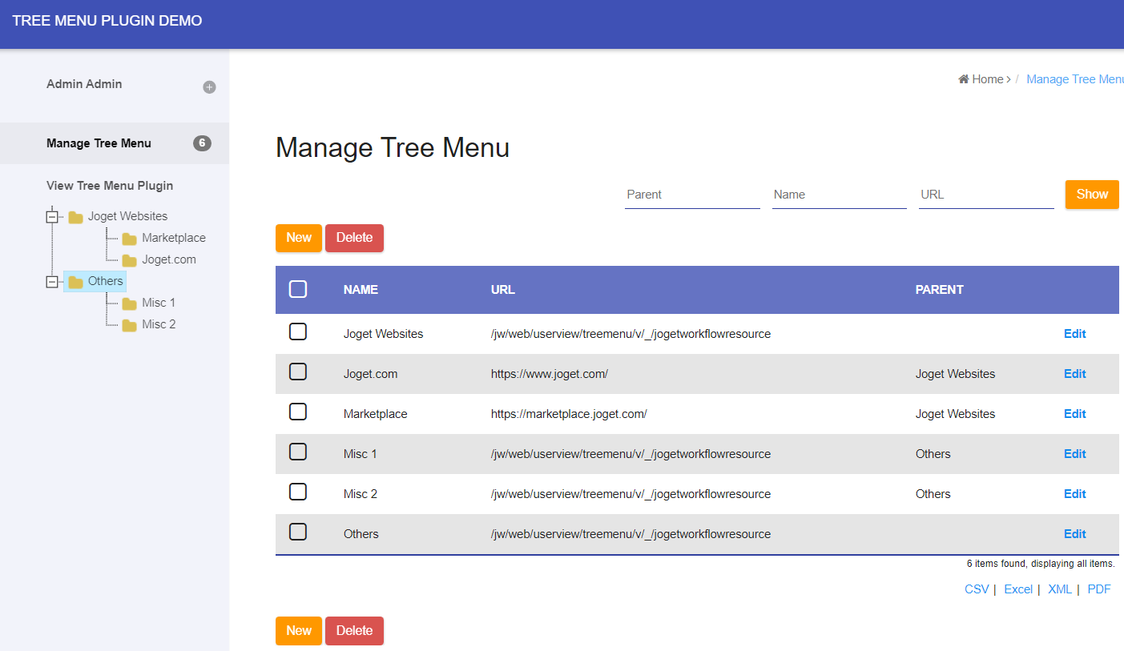This screenshot has width=1124, height=651.
Task: Edit the Misc 1 row
Action: click(x=1074, y=454)
